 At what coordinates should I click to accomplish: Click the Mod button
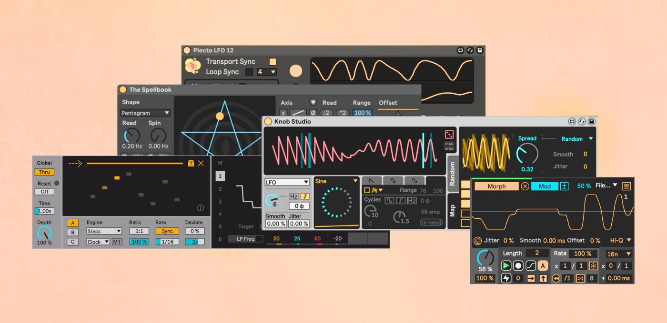pyautogui.click(x=545, y=186)
